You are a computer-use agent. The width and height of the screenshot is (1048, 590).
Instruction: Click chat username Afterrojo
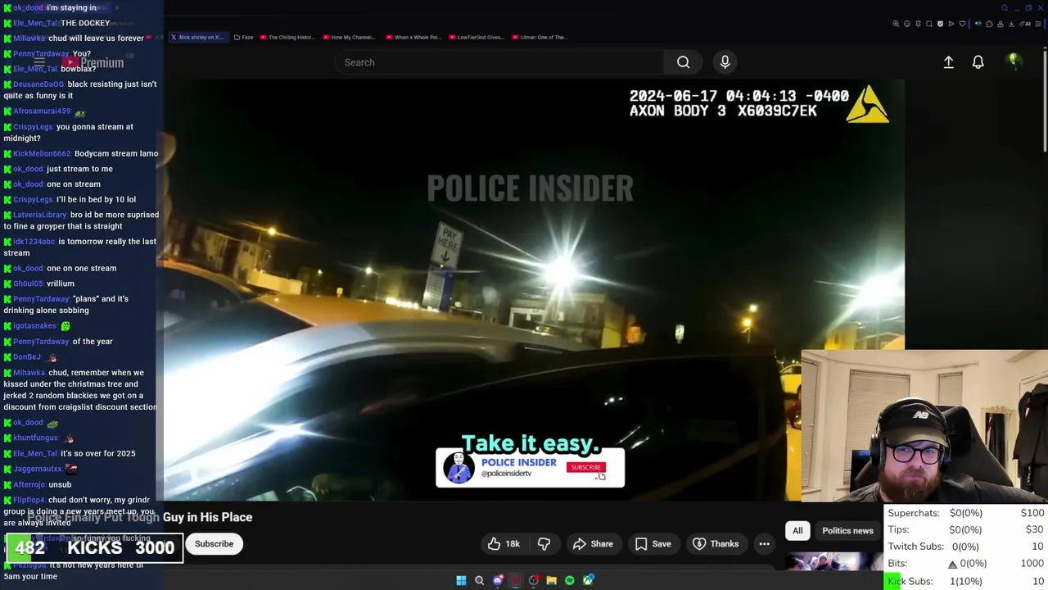pos(29,484)
